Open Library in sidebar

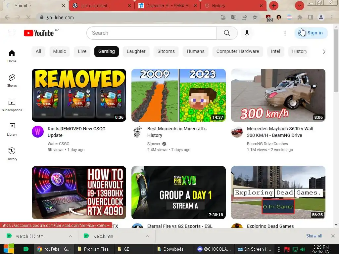tap(12, 129)
